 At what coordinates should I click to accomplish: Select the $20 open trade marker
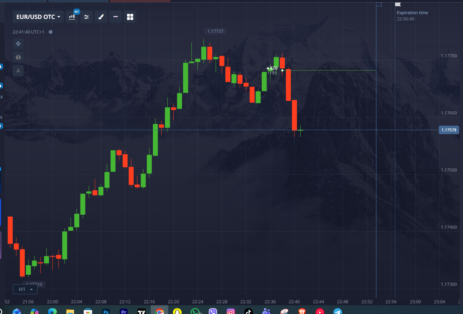(272, 68)
